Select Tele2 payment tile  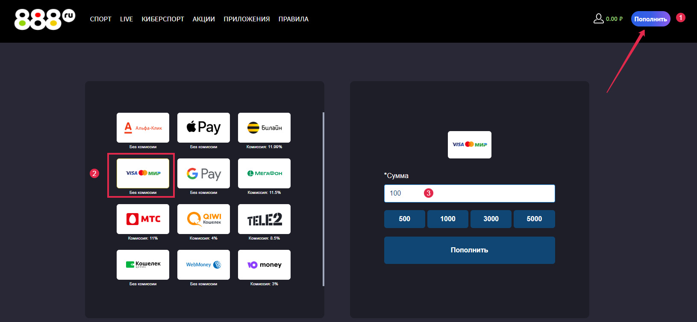(264, 219)
